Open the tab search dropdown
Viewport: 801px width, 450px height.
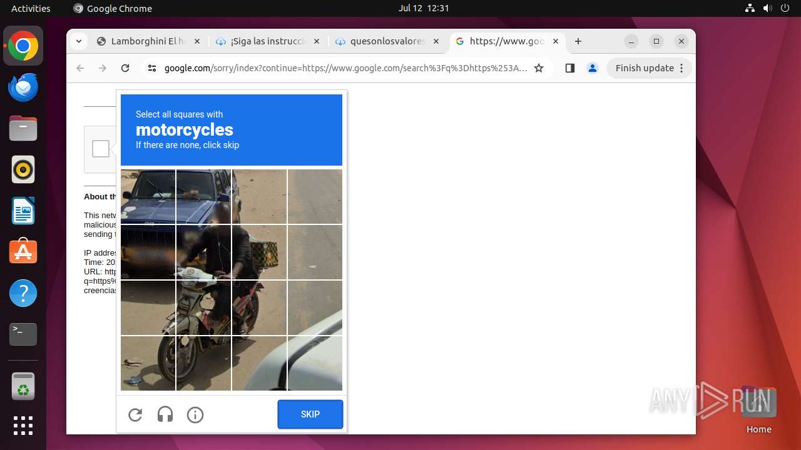coord(78,41)
